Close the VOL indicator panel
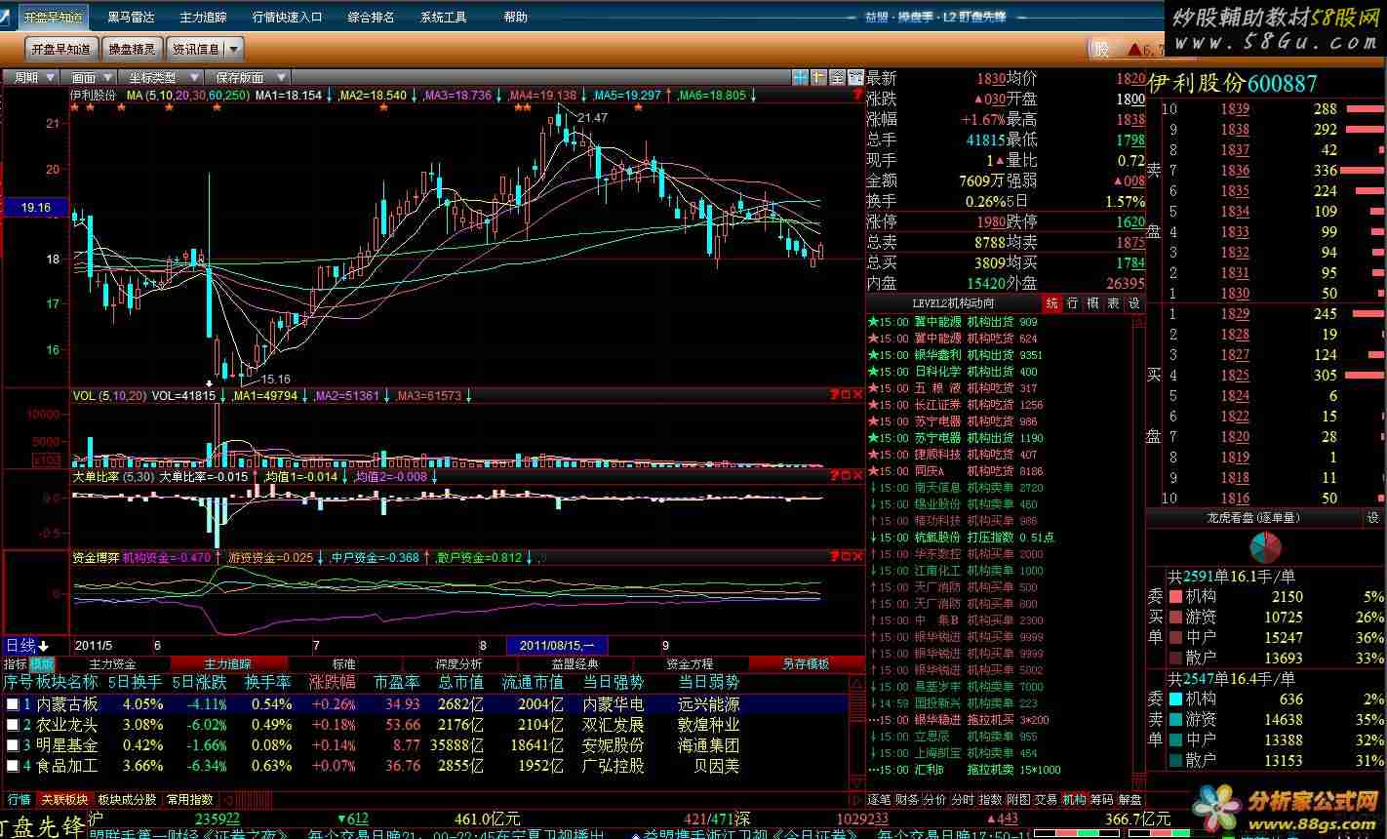This screenshot has height=839, width=1387. pos(857,394)
